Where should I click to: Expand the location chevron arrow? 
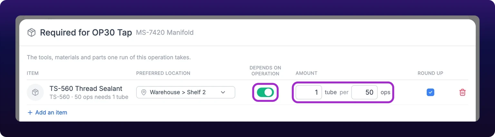click(x=223, y=93)
